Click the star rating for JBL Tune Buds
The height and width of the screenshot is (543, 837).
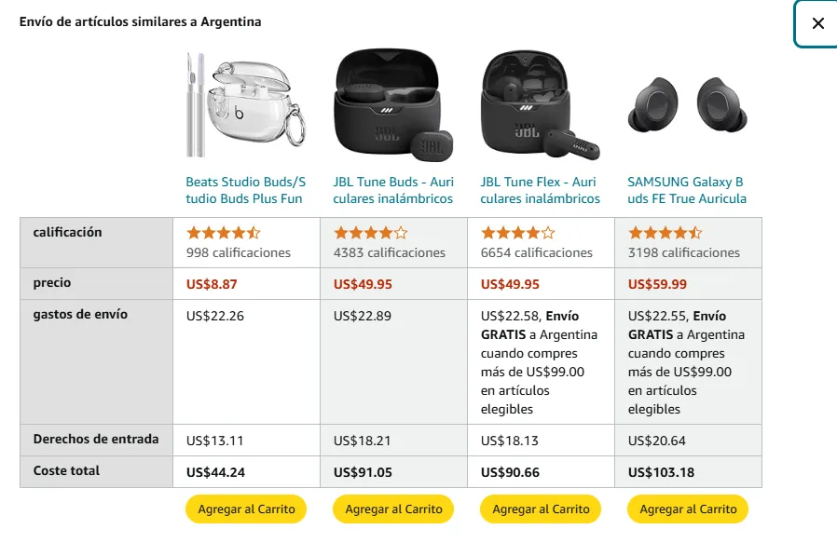[371, 233]
